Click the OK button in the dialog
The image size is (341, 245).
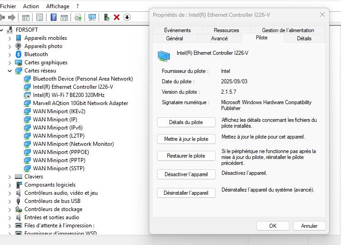273,226
